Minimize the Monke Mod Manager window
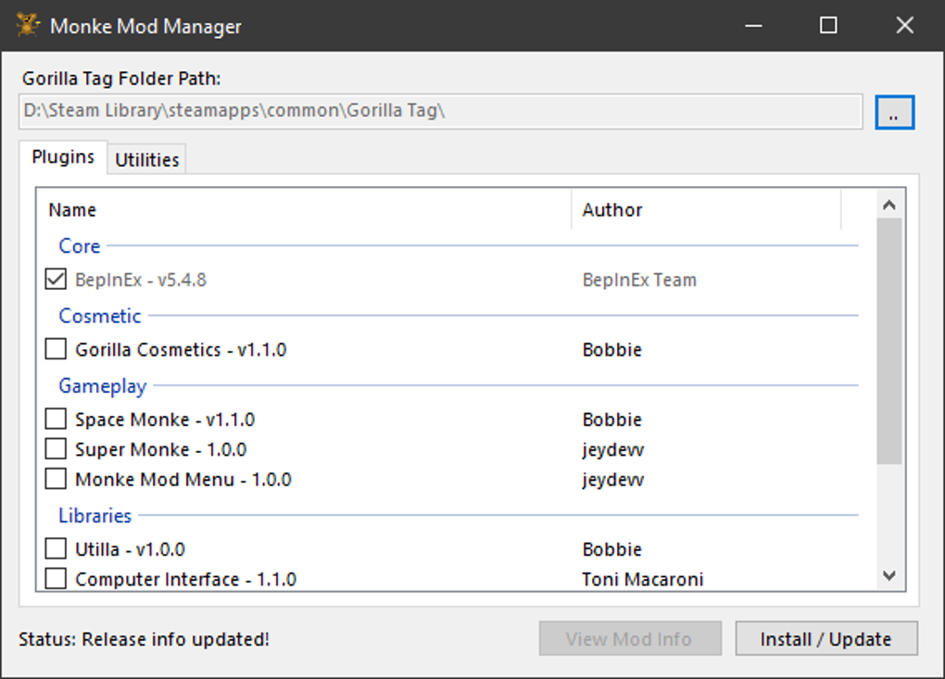 751,25
